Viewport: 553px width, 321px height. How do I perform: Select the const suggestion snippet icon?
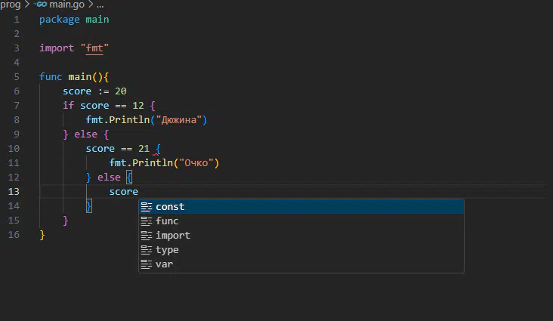click(147, 207)
